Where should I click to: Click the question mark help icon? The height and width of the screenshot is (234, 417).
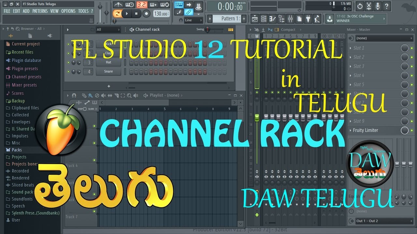pos(386,6)
